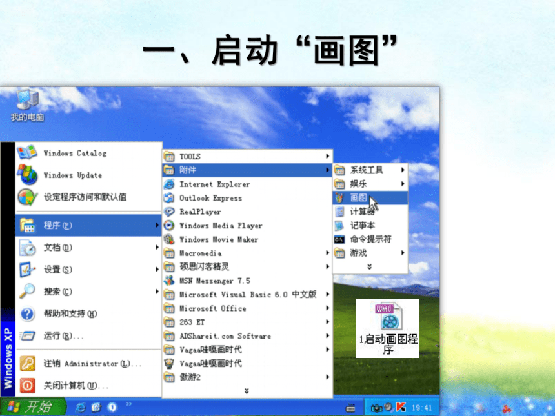Open the WMV video file thumbnail
This screenshot has width=555, height=416.
(388, 329)
